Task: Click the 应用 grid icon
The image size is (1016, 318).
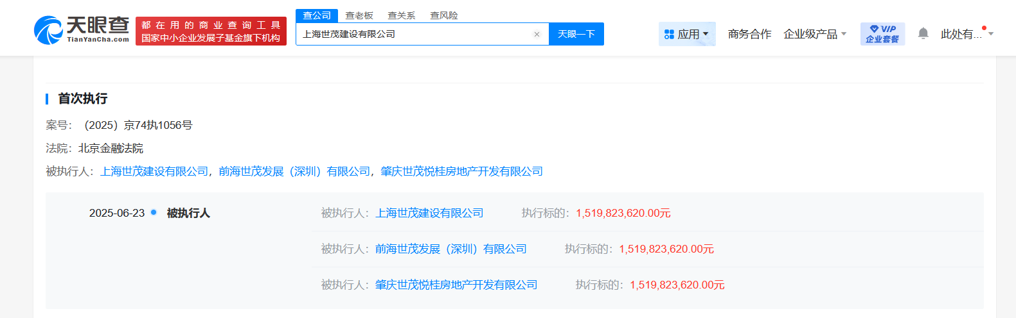Action: (x=669, y=35)
